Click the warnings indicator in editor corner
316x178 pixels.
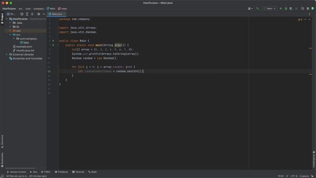tap(300, 19)
